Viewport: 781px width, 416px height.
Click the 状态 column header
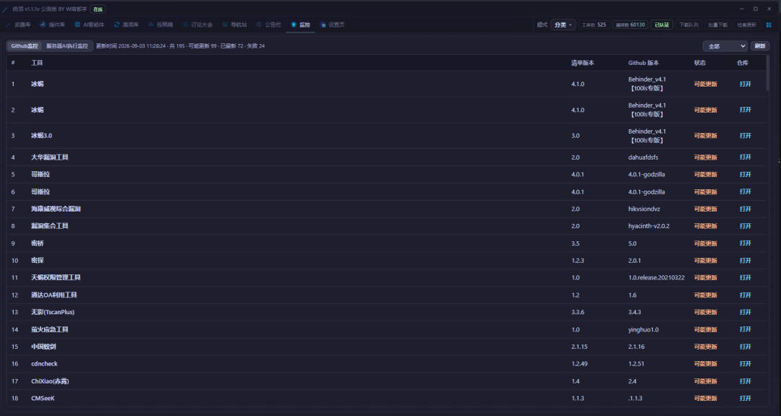[x=700, y=64]
